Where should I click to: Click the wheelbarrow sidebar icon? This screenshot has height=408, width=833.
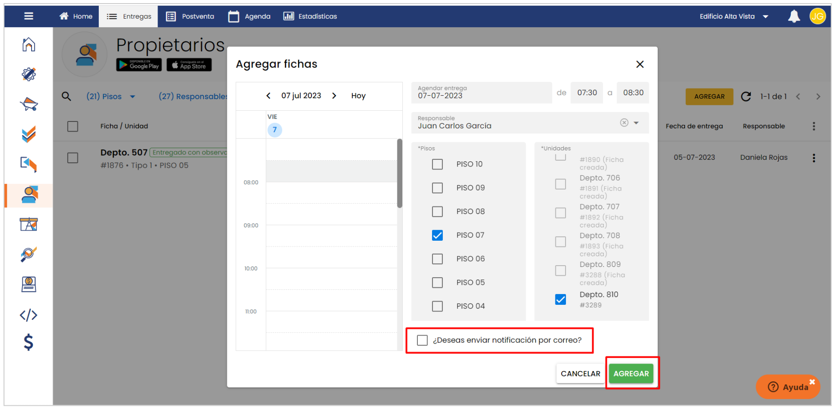point(28,104)
